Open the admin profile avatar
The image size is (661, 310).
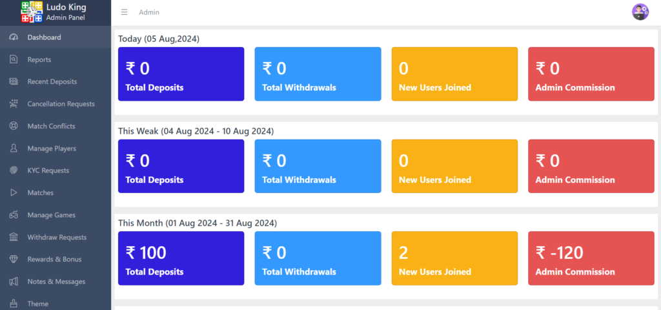click(x=640, y=12)
